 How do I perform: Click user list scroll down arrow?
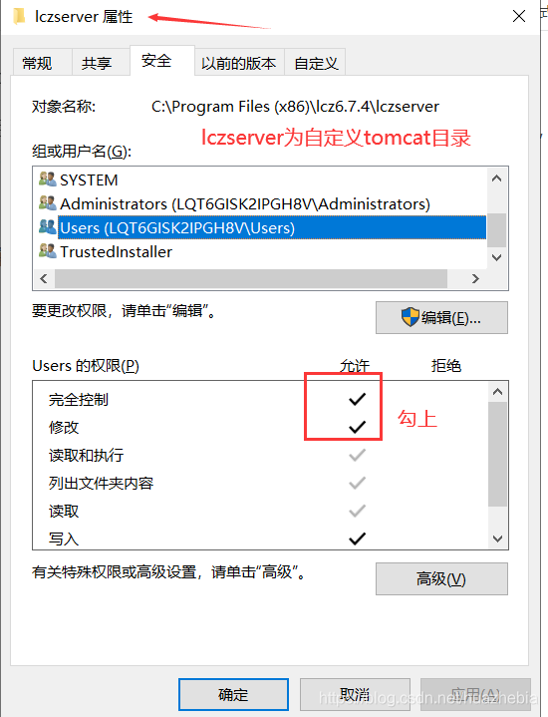tap(497, 257)
